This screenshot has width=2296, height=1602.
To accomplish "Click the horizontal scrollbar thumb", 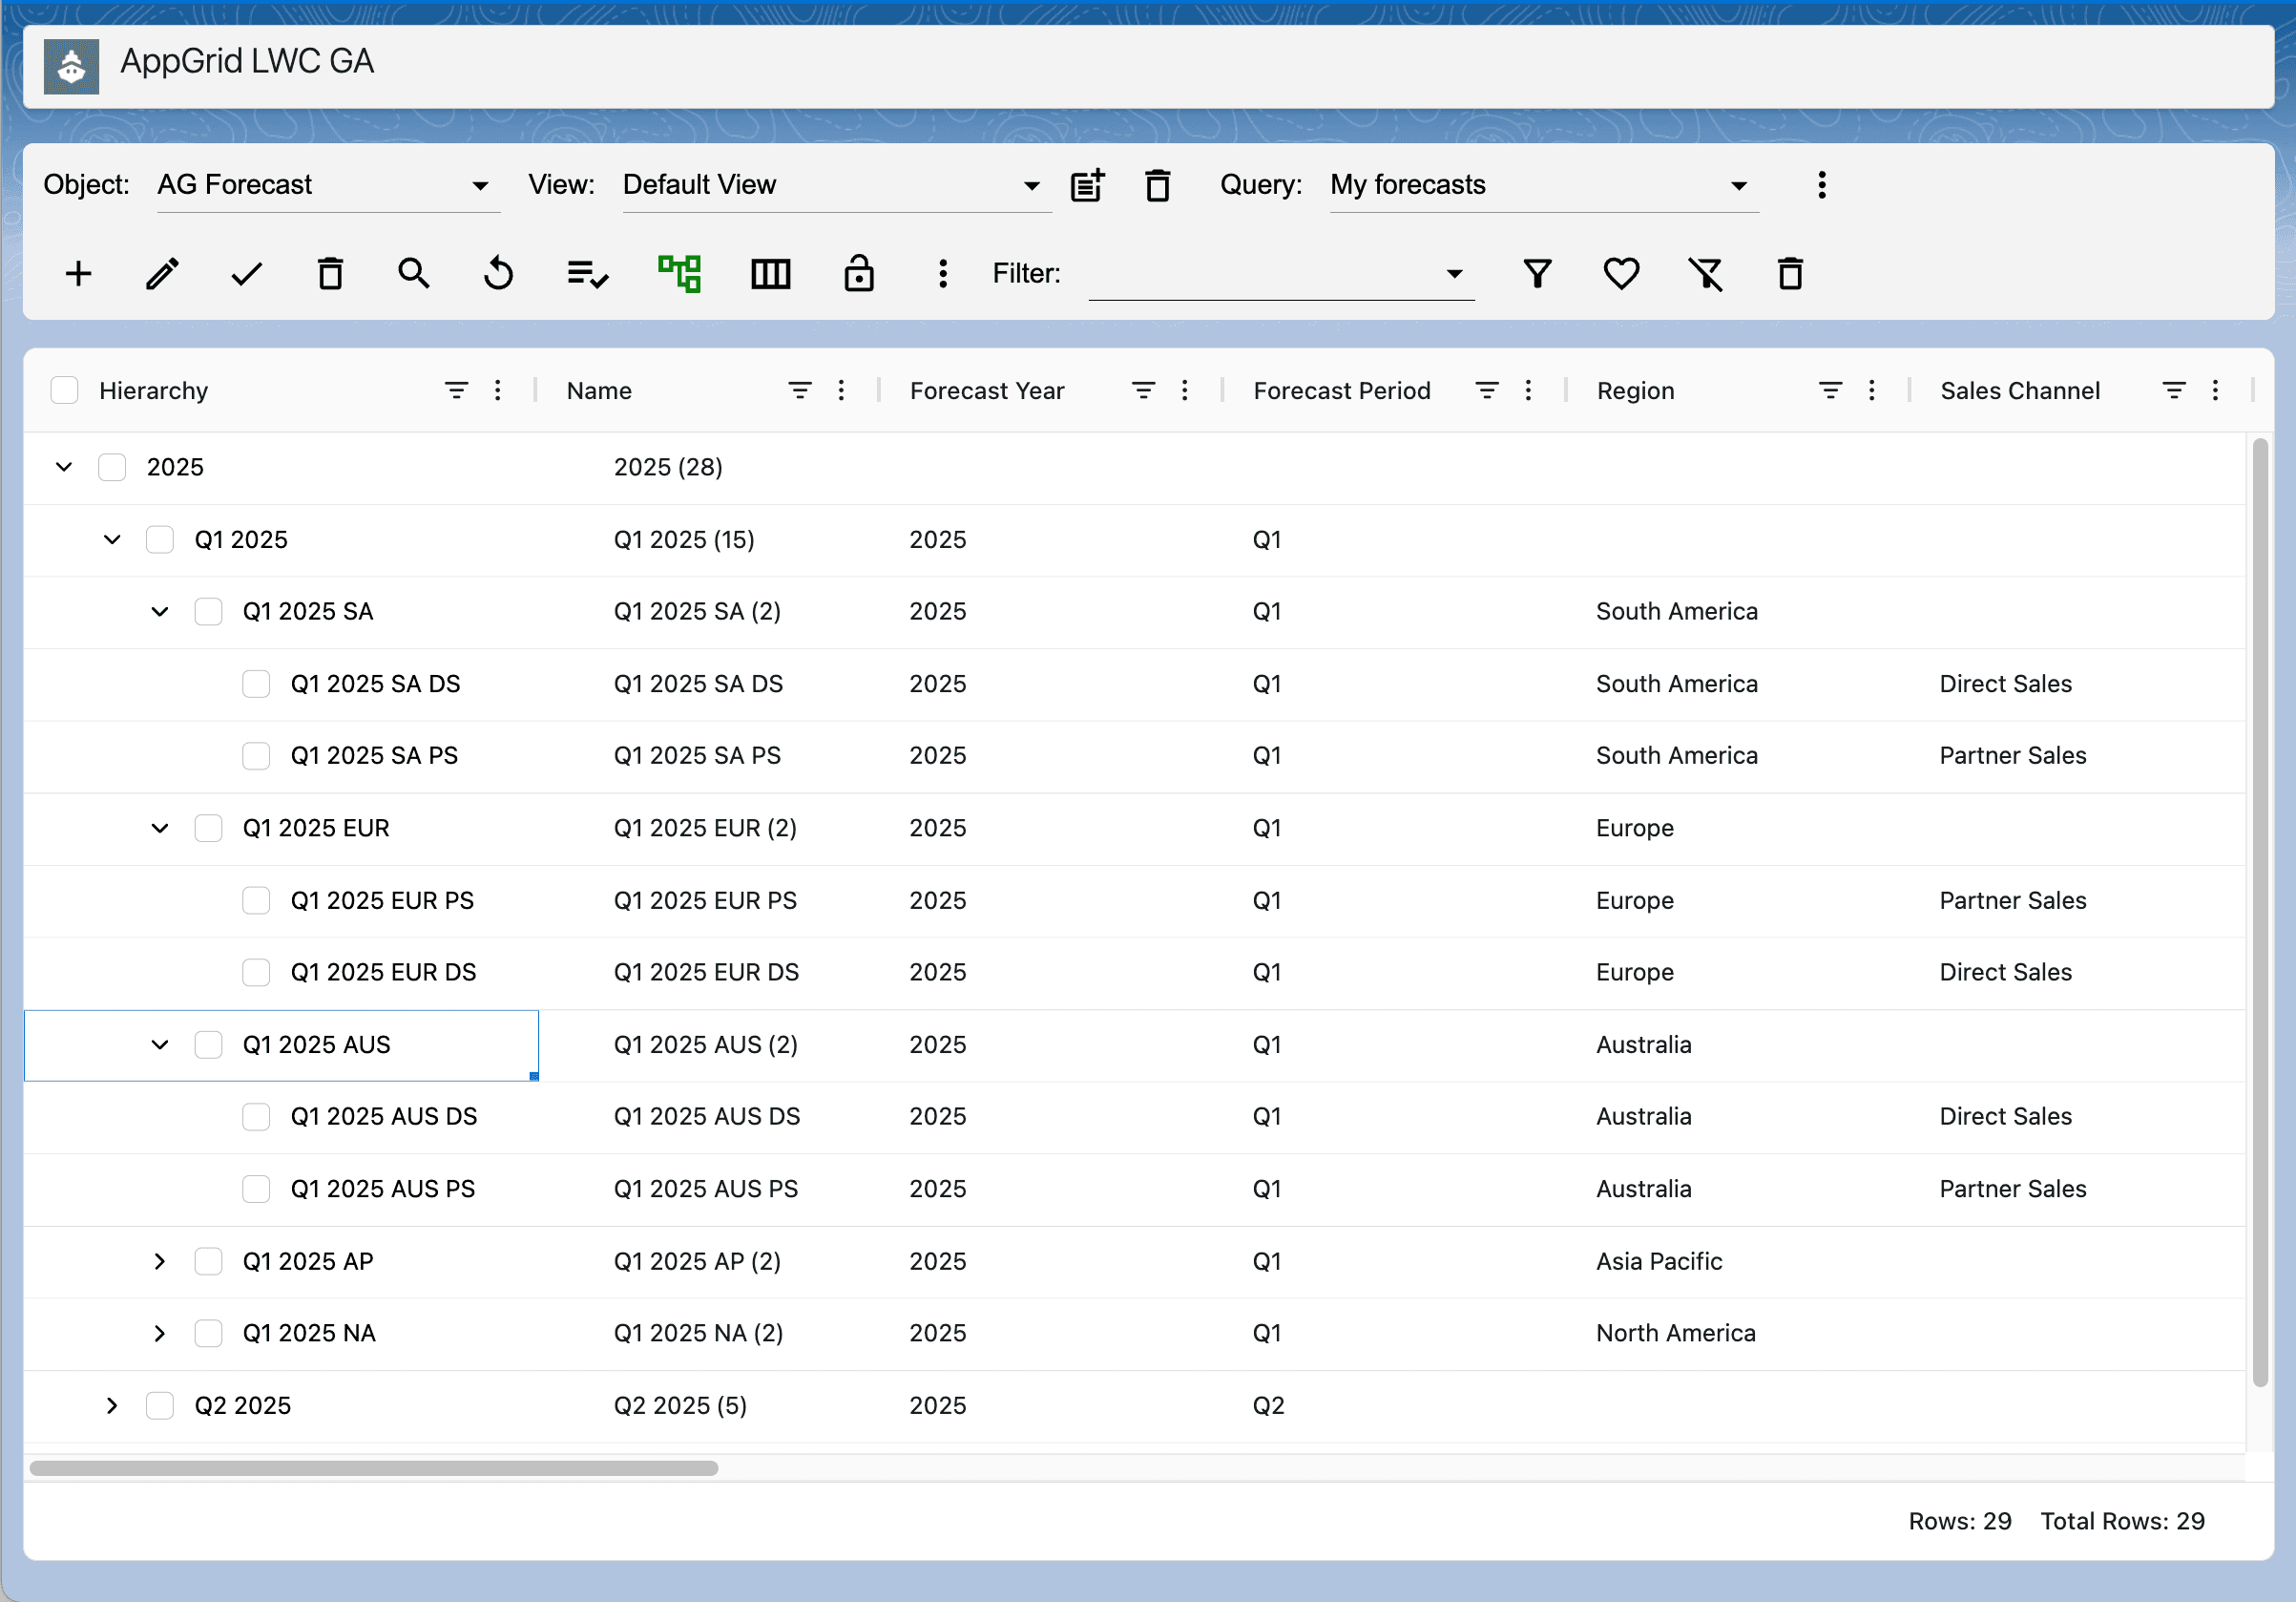I will 373,1468.
